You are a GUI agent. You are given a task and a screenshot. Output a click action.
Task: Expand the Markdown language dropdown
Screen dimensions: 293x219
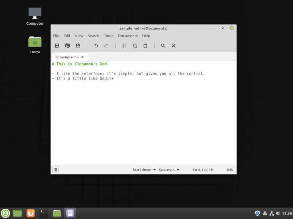pos(144,170)
